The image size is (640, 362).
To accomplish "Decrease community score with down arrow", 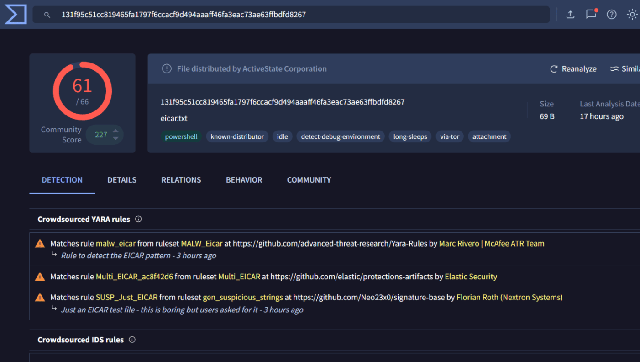I will coord(115,138).
